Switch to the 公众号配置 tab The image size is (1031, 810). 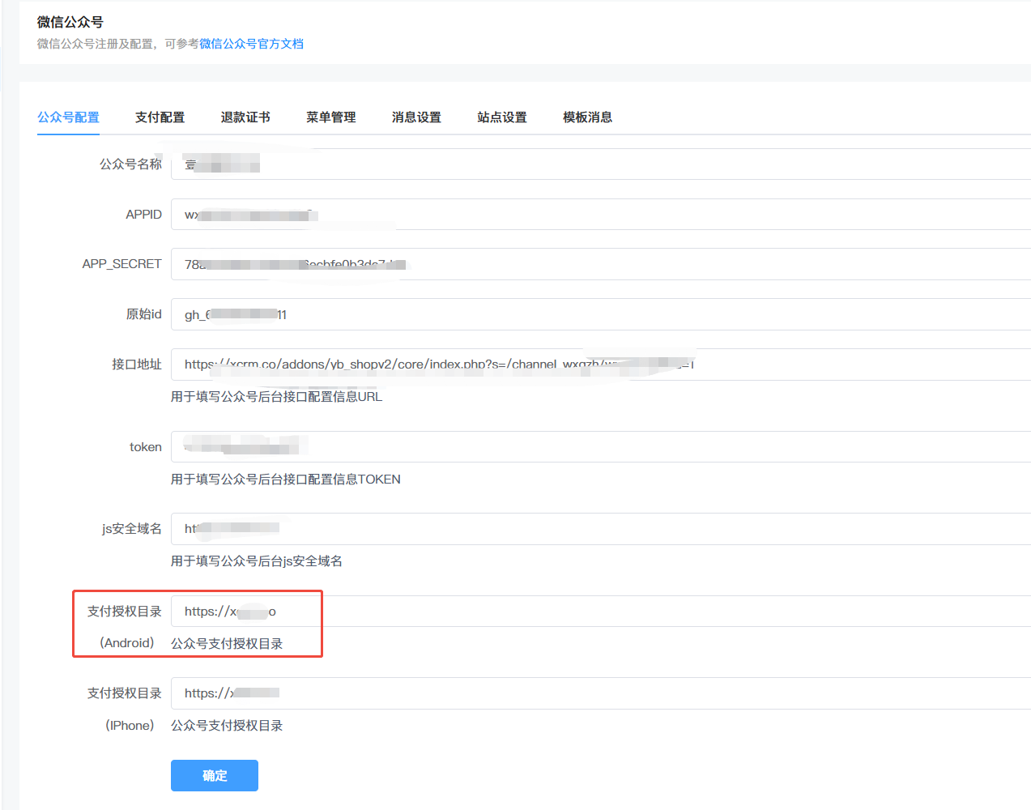[x=68, y=117]
